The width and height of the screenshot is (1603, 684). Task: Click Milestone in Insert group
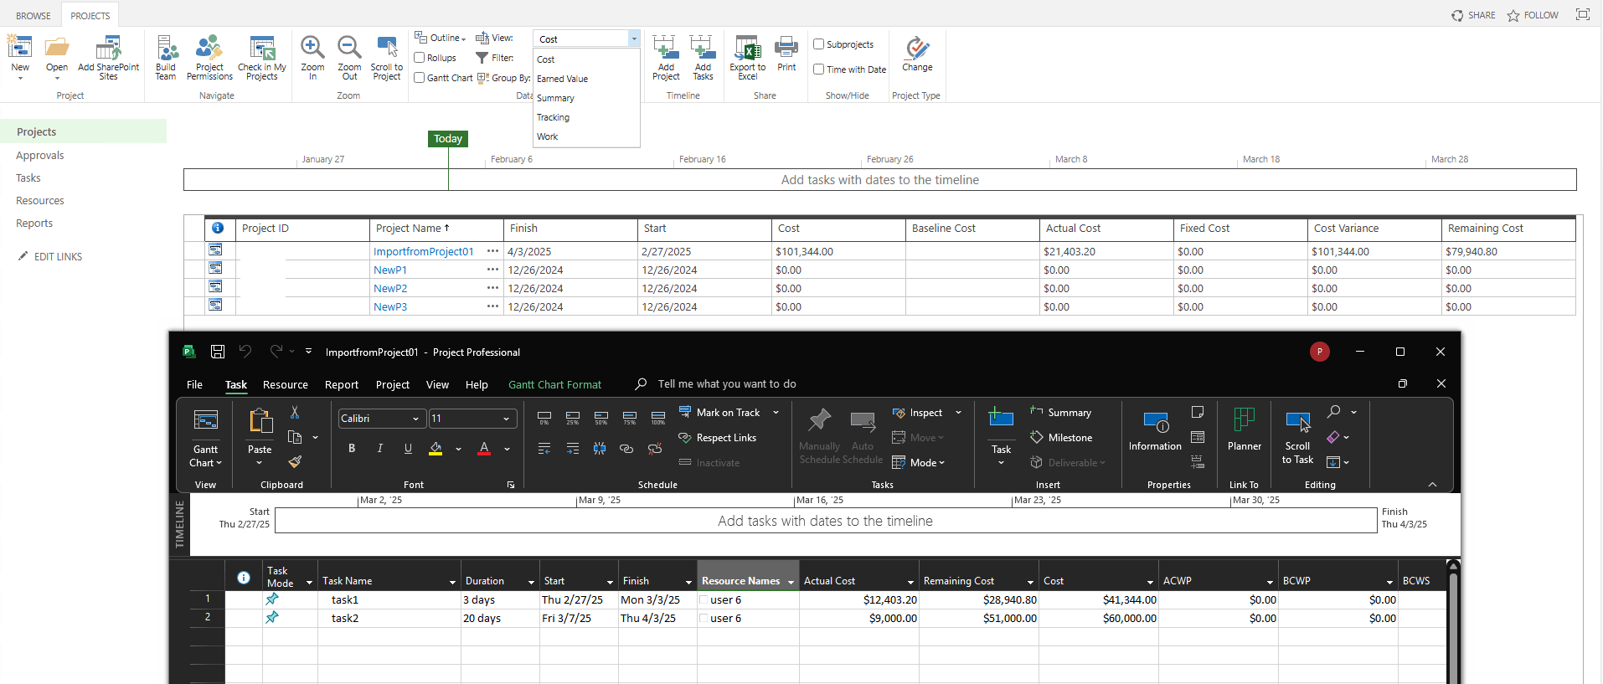1061,437
